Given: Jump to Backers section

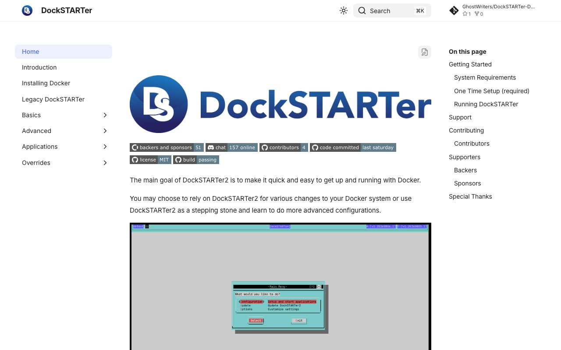Looking at the screenshot, I should point(465,170).
